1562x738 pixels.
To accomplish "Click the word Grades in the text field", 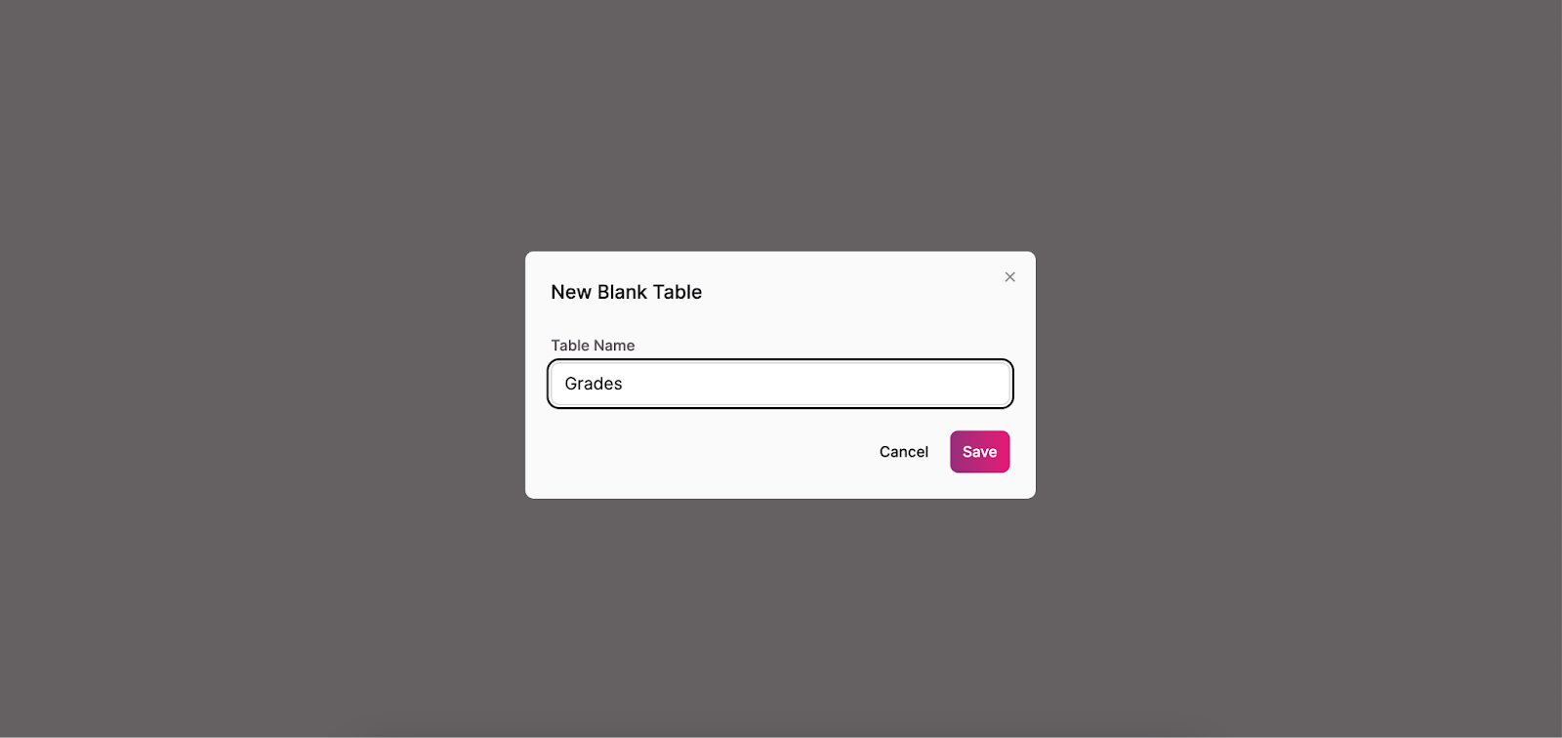I will tap(594, 384).
